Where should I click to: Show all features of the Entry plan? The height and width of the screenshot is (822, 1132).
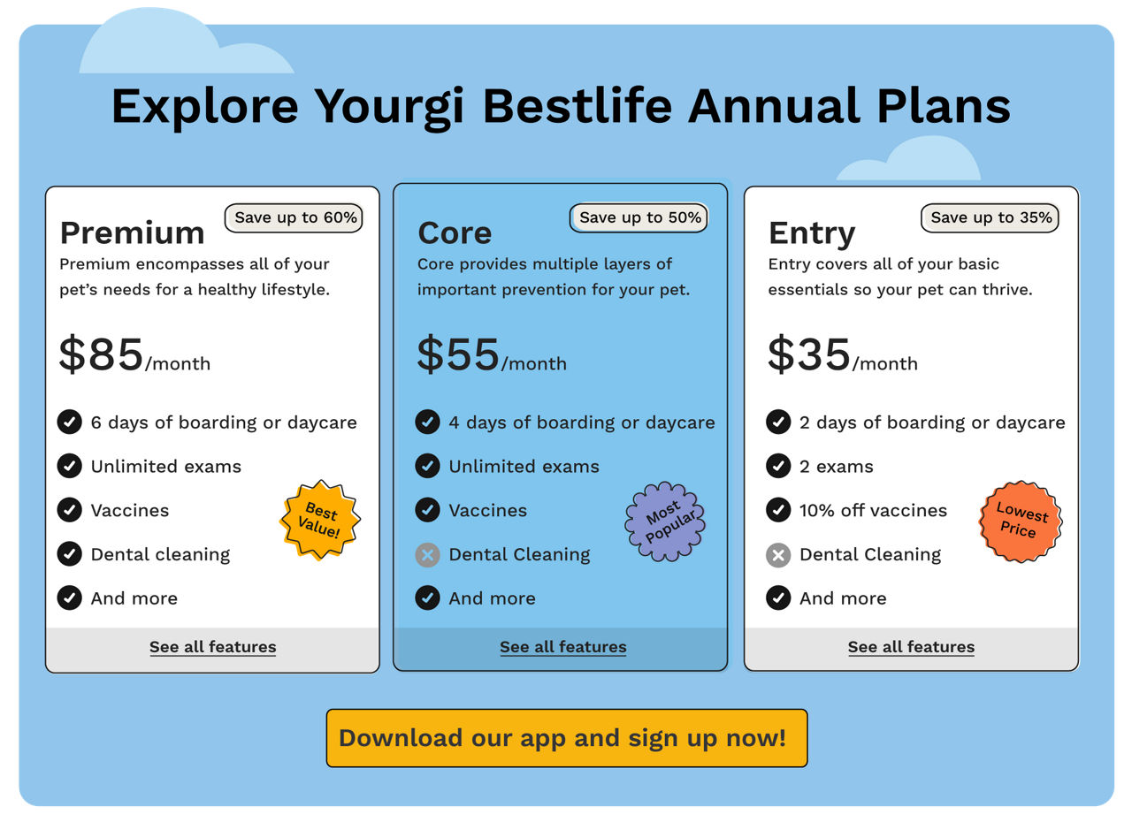point(911,647)
